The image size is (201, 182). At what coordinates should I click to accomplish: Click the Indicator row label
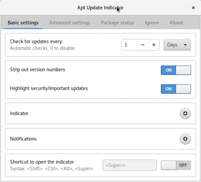point(19,114)
